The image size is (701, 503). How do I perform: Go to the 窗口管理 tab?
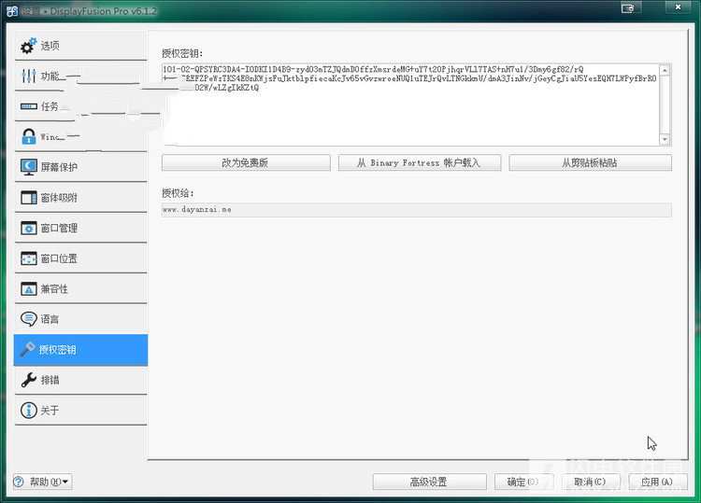pos(81,228)
